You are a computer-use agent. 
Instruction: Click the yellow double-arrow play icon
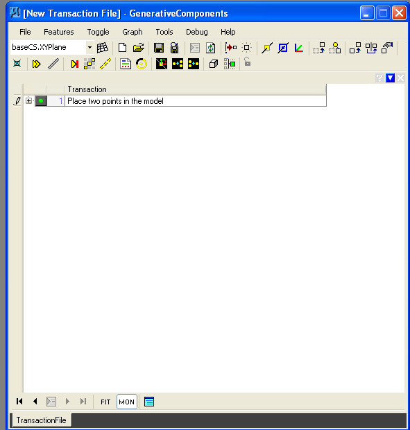coord(36,64)
